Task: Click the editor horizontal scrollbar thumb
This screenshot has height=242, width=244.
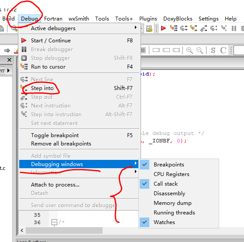Action: [x=64, y=230]
